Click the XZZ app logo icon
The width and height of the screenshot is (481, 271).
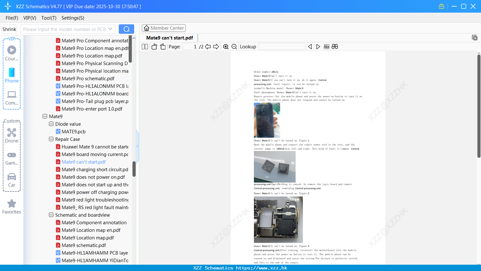coord(8,6)
